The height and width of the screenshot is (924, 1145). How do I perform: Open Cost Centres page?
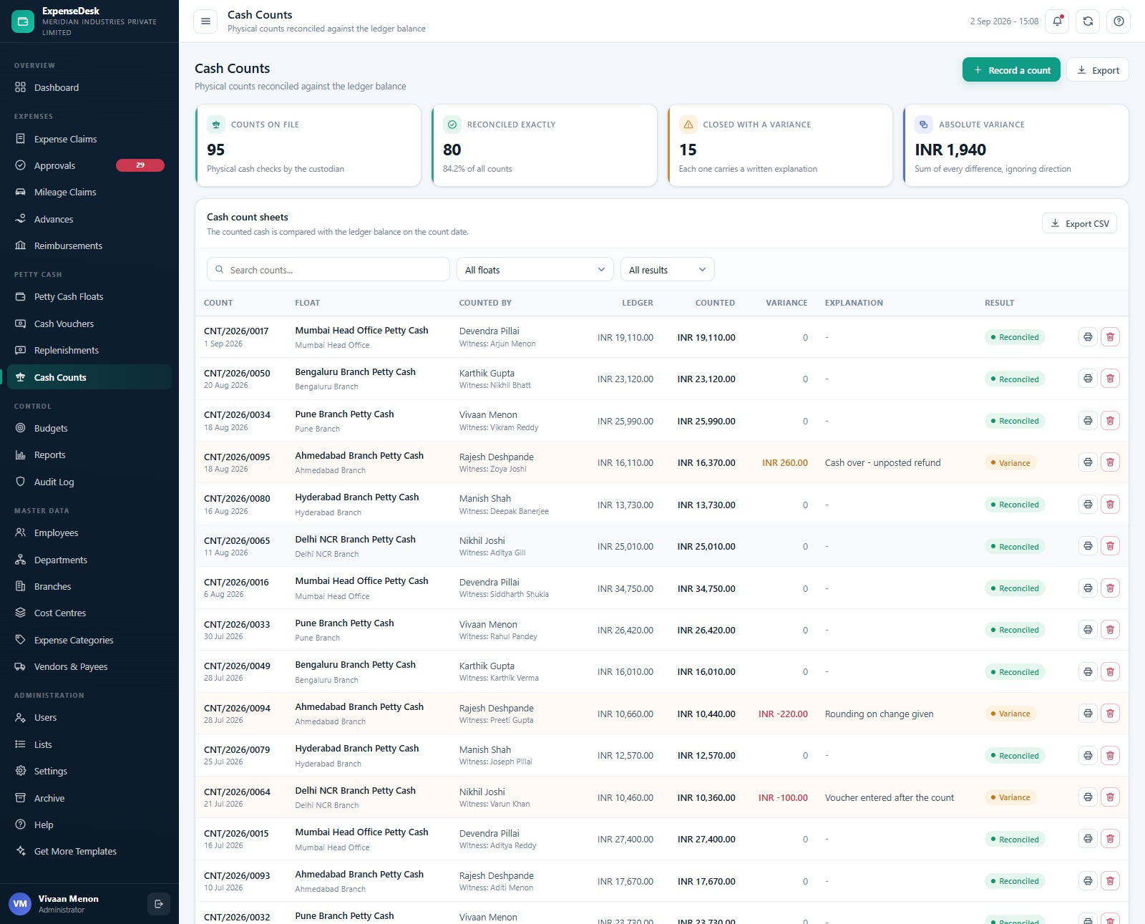tap(89, 613)
